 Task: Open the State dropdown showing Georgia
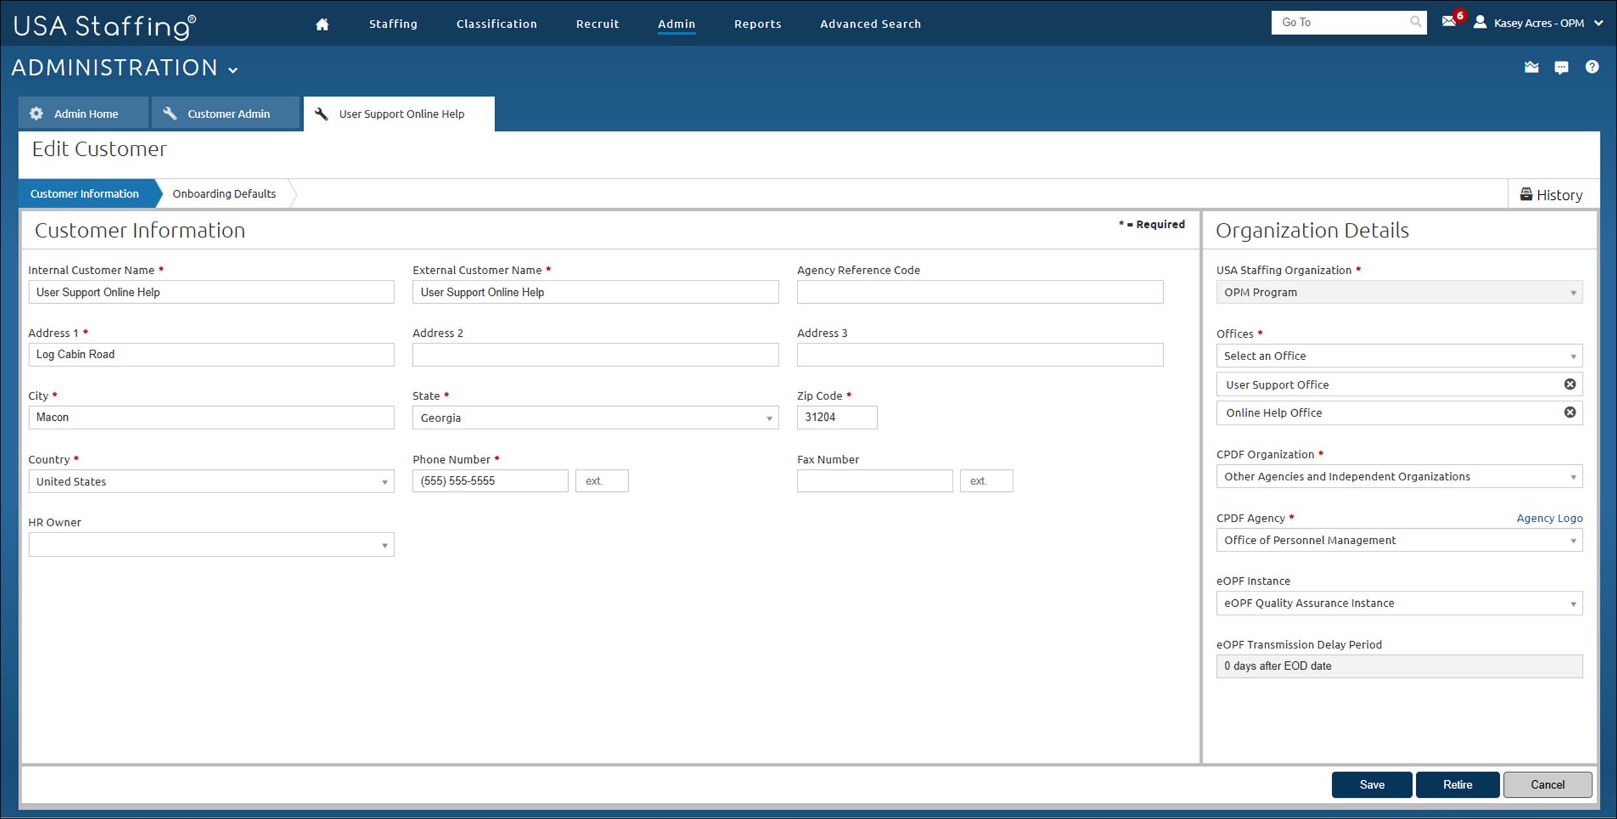[595, 418]
